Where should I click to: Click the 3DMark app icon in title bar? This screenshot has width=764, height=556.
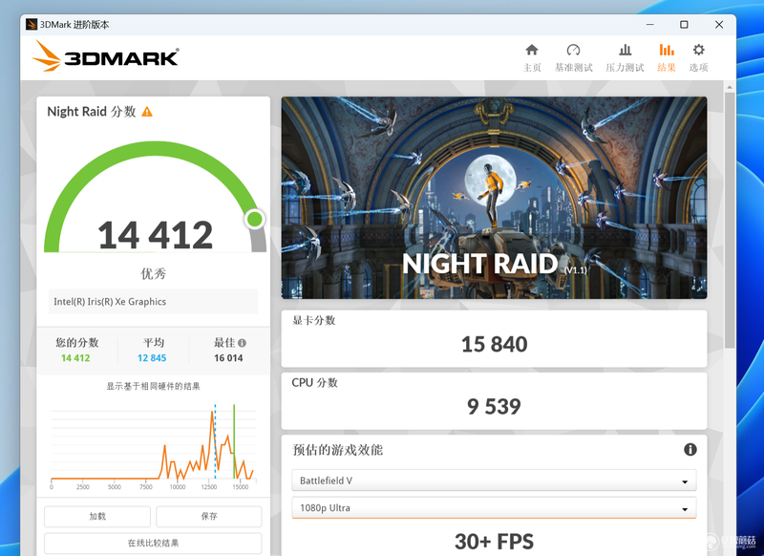click(32, 25)
